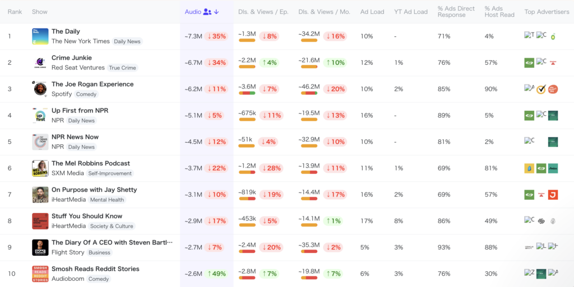Toggle sort direction arrow on Audio column

pyautogui.click(x=216, y=12)
